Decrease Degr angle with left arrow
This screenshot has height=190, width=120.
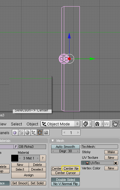53,151
